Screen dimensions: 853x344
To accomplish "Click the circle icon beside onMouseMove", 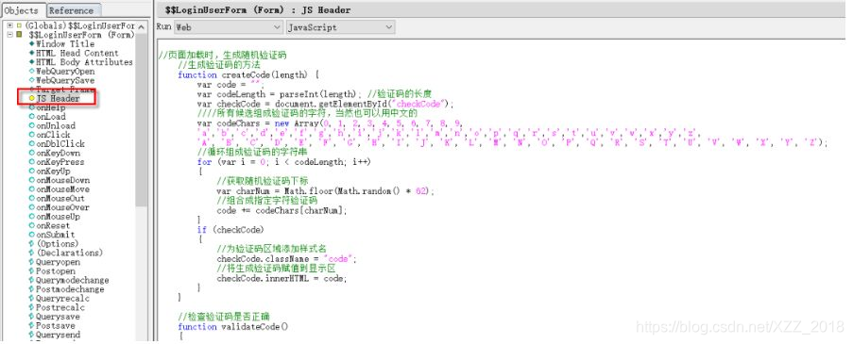I will tap(31, 189).
